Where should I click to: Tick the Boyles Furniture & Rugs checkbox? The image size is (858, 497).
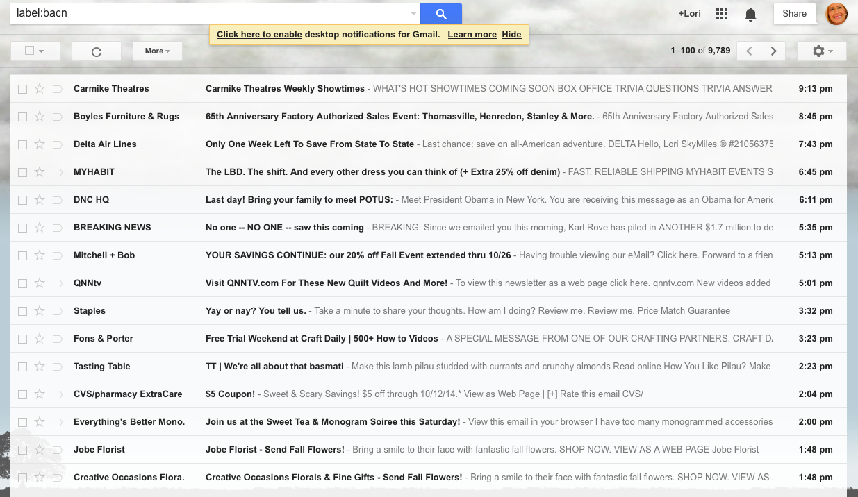coord(22,117)
